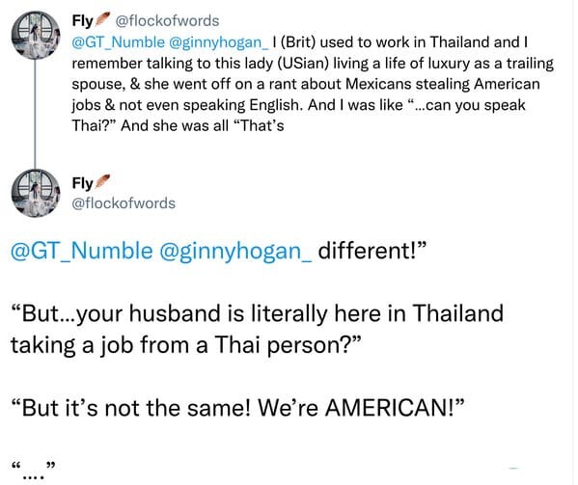The width and height of the screenshot is (578, 485).
Task: Open the @ginnyhogan_ mention in first tweet
Action: (219, 42)
